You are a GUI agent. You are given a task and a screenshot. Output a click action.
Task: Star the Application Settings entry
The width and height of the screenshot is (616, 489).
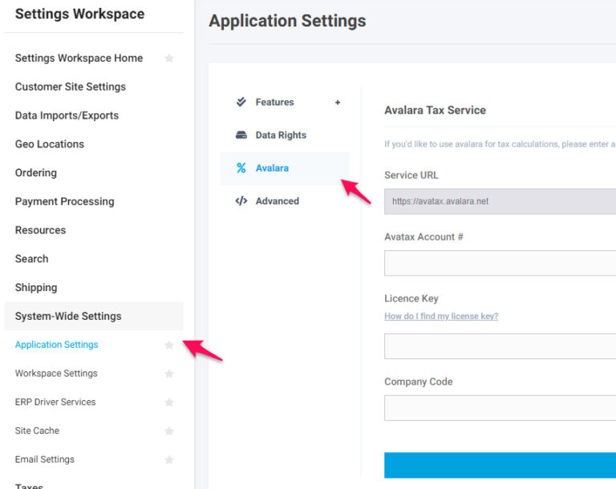coord(169,345)
